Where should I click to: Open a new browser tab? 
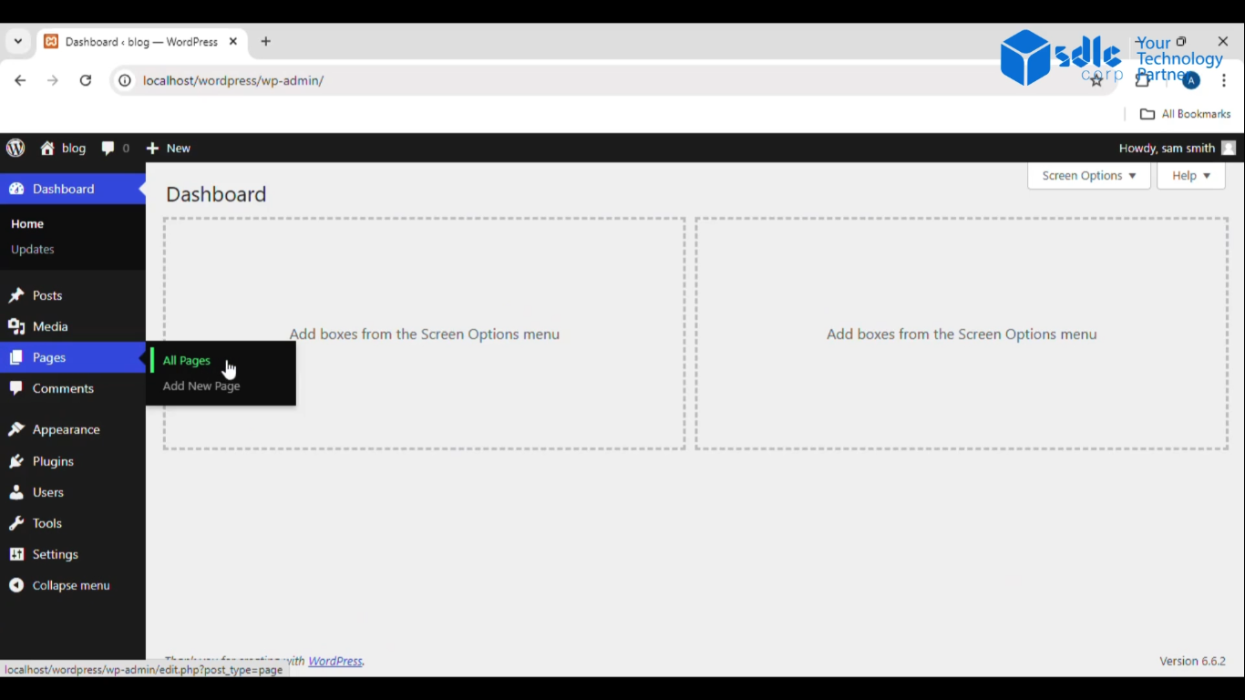pyautogui.click(x=266, y=41)
